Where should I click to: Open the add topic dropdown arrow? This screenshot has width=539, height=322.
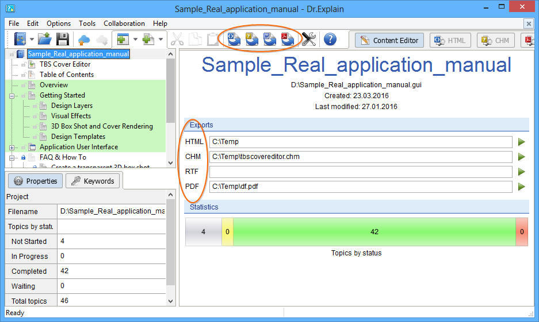coord(135,40)
